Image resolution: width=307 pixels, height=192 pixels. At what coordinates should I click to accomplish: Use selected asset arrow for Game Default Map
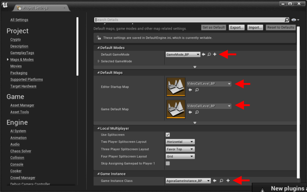tap(190, 112)
